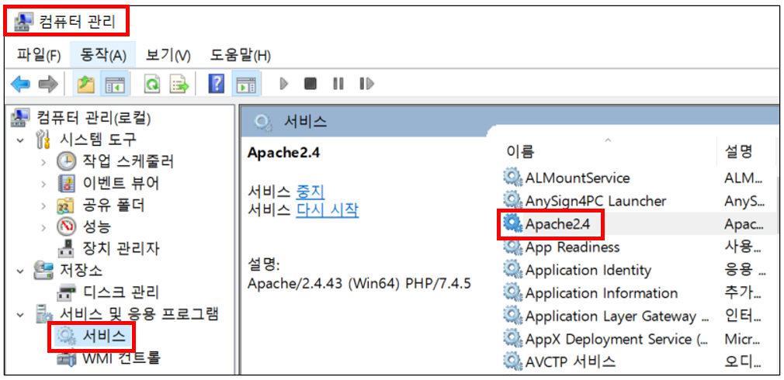
Task: Expand the 작업 스케줄러 node arrow
Action: click(44, 161)
